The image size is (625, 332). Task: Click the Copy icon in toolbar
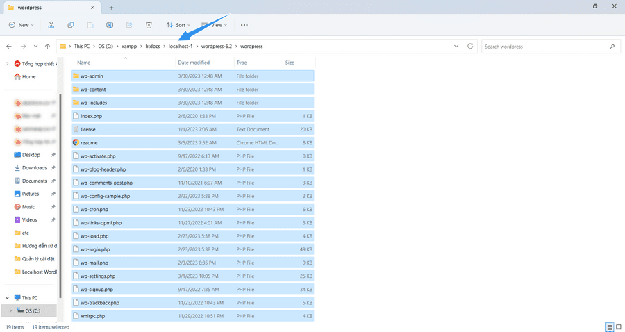pos(71,25)
